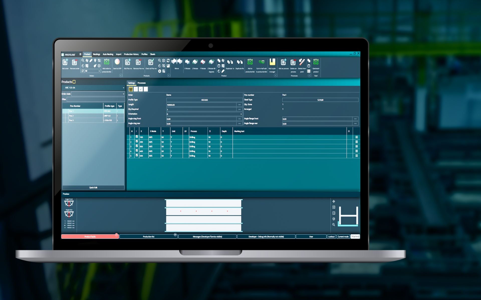Click the X Rotate icon
Viewport: 481px width, 300px height.
187,62
